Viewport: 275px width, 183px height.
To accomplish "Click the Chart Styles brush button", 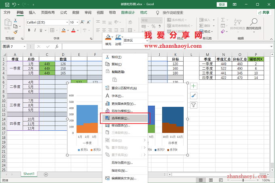I will (194, 96).
